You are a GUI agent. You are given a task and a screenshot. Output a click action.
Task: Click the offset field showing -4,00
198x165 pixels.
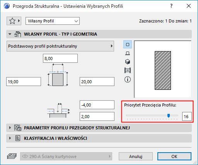click(97, 105)
